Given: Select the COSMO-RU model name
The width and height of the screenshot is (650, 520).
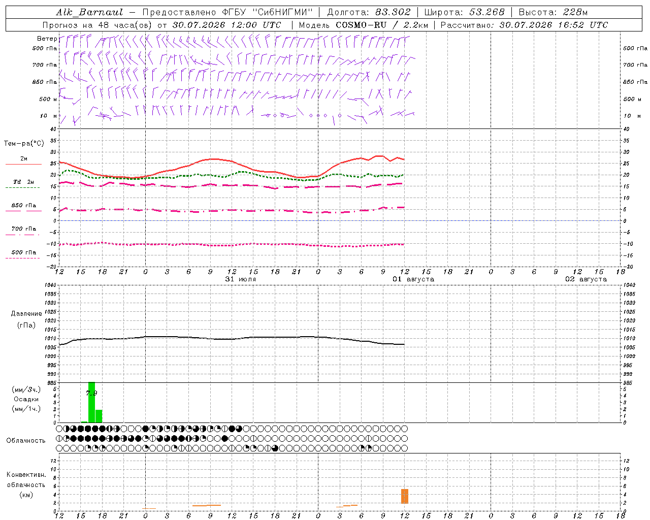Looking at the screenshot, I should pyautogui.click(x=361, y=25).
